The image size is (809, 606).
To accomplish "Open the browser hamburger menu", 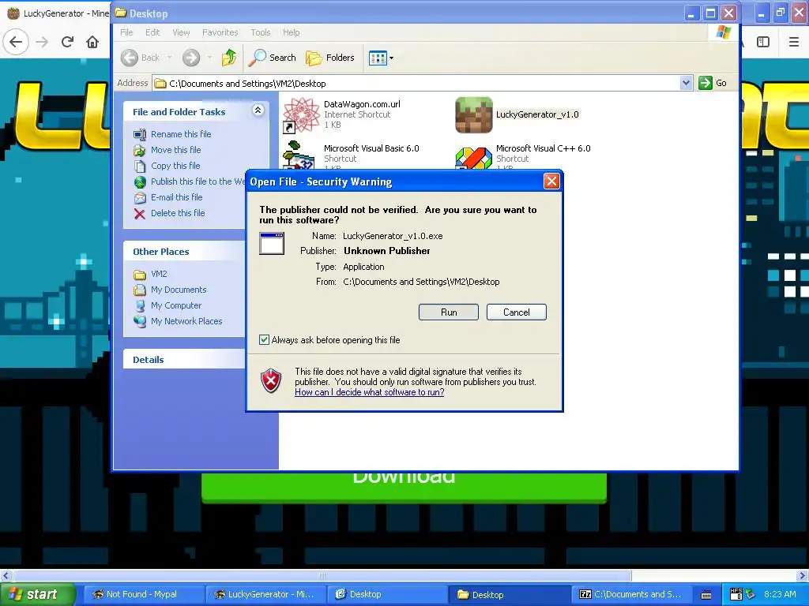I will (x=794, y=42).
